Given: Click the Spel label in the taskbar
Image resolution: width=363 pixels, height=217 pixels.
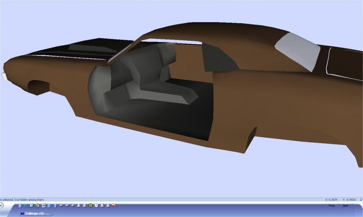Looking at the screenshot, I should coord(345,206).
